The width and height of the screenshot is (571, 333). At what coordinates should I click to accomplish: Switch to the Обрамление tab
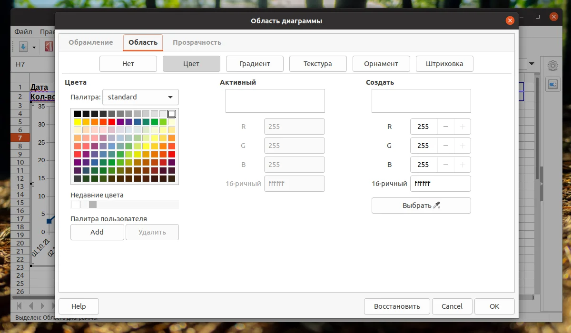click(x=90, y=42)
